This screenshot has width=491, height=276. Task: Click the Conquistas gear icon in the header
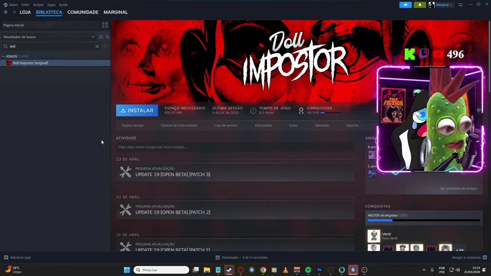click(301, 110)
